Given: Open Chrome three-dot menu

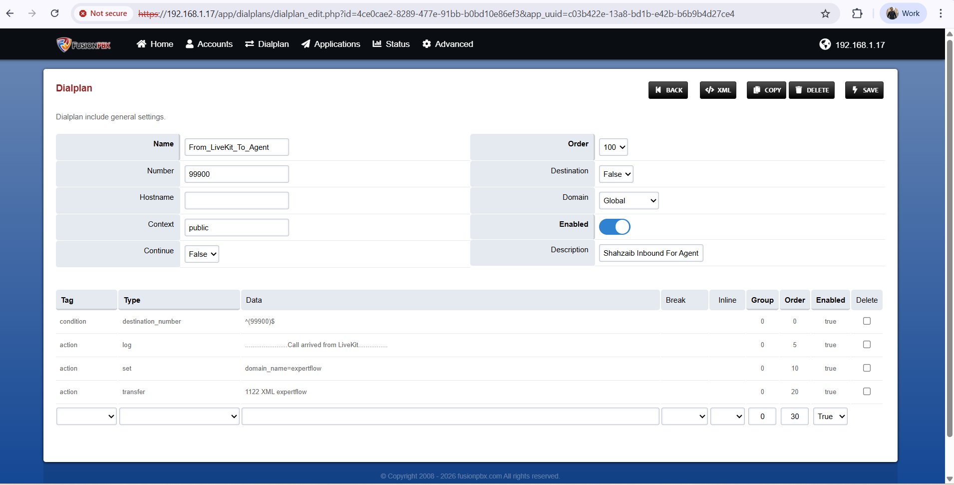Looking at the screenshot, I should click(x=941, y=13).
